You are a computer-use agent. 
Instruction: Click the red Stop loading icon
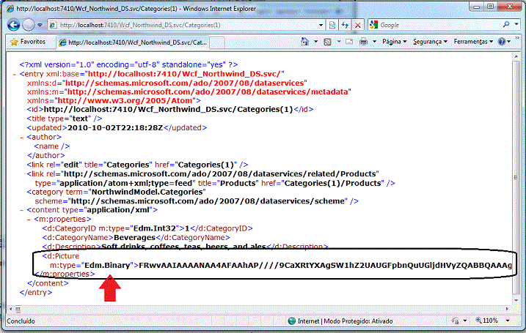(x=358, y=25)
